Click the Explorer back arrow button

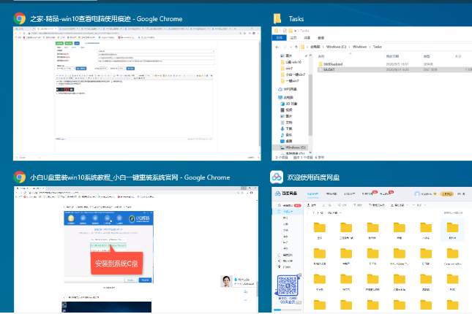coord(277,47)
